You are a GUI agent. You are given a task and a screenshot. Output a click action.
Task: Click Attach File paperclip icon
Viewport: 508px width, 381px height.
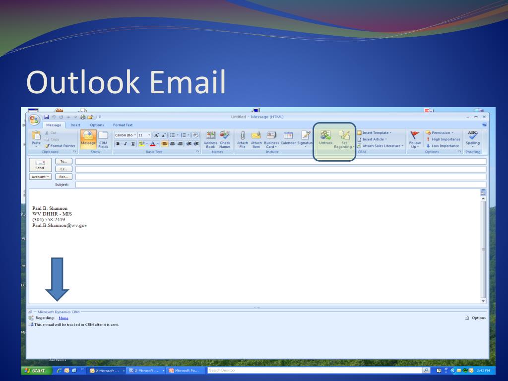[242, 139]
